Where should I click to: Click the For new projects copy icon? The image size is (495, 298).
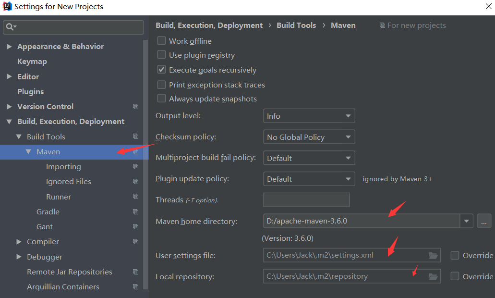pos(382,25)
